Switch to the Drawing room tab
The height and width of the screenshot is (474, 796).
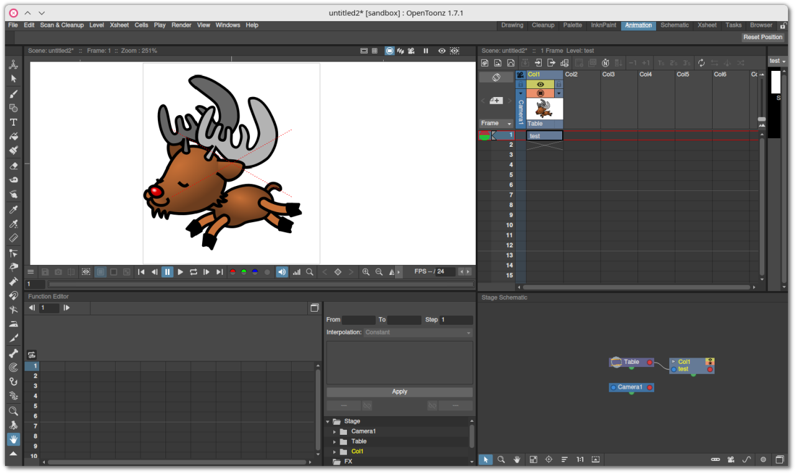[512, 26]
